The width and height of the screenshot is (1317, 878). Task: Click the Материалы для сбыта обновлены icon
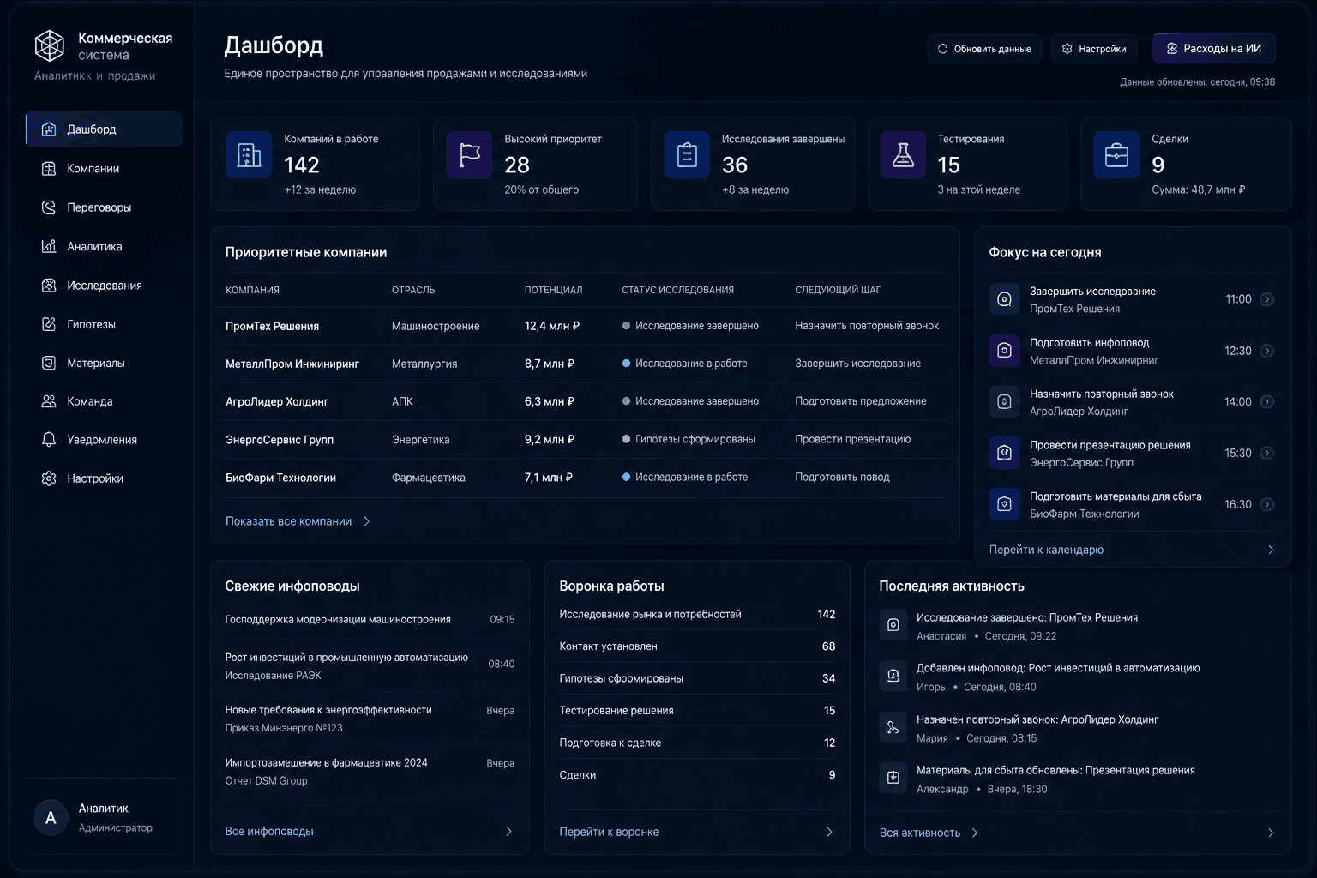click(x=893, y=779)
